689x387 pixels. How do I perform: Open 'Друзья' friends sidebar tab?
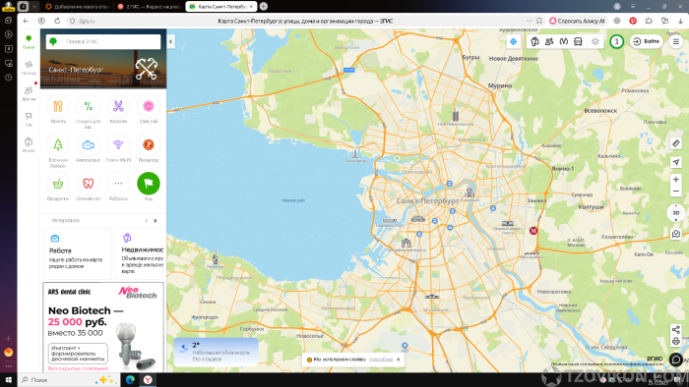coord(29,93)
